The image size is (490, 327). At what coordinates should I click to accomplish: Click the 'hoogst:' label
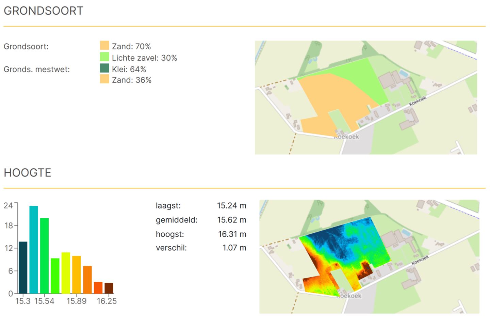[x=170, y=234]
